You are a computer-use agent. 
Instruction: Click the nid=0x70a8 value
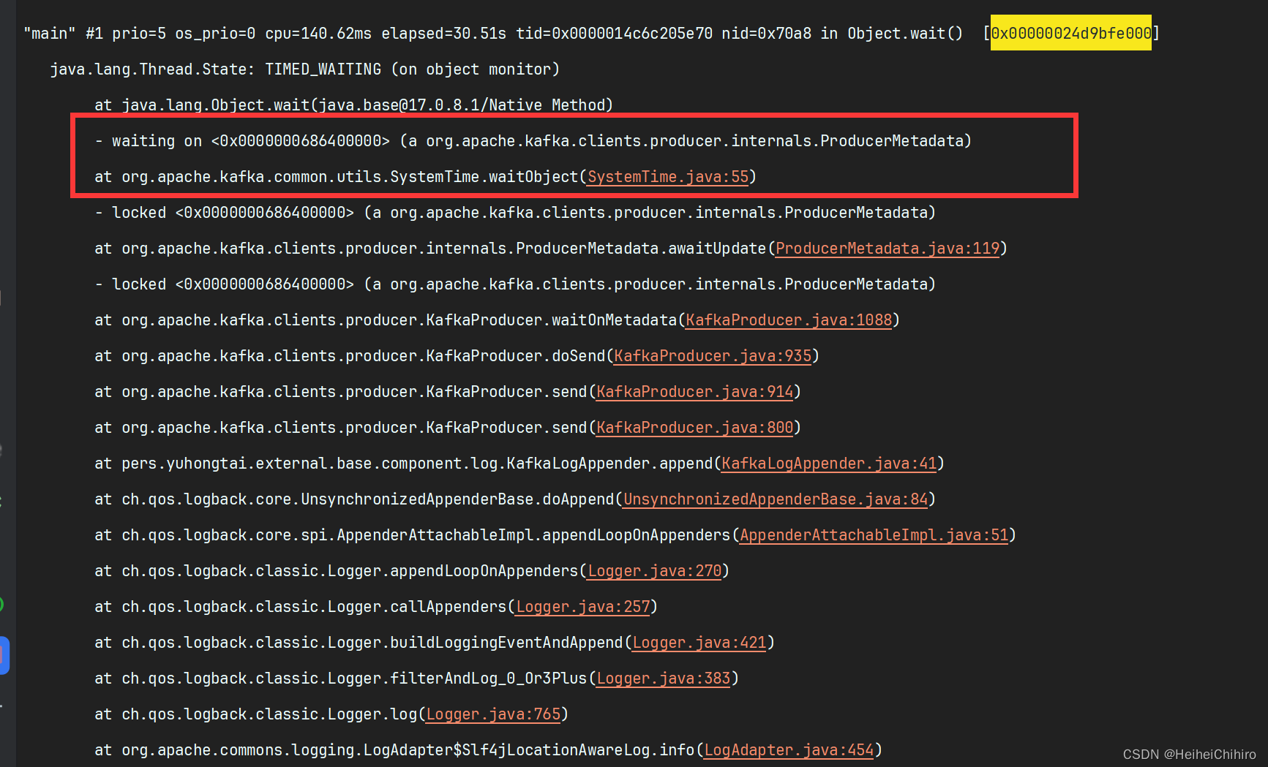tap(766, 34)
